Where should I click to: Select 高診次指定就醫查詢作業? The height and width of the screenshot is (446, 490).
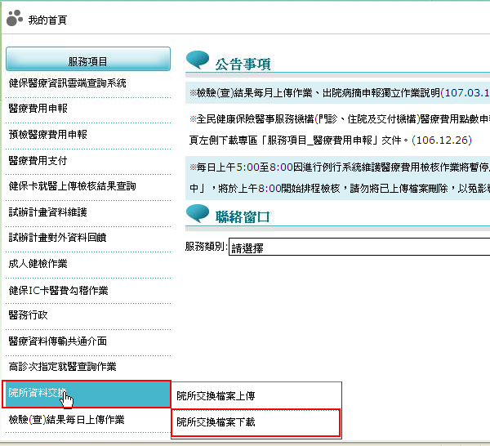(63, 367)
